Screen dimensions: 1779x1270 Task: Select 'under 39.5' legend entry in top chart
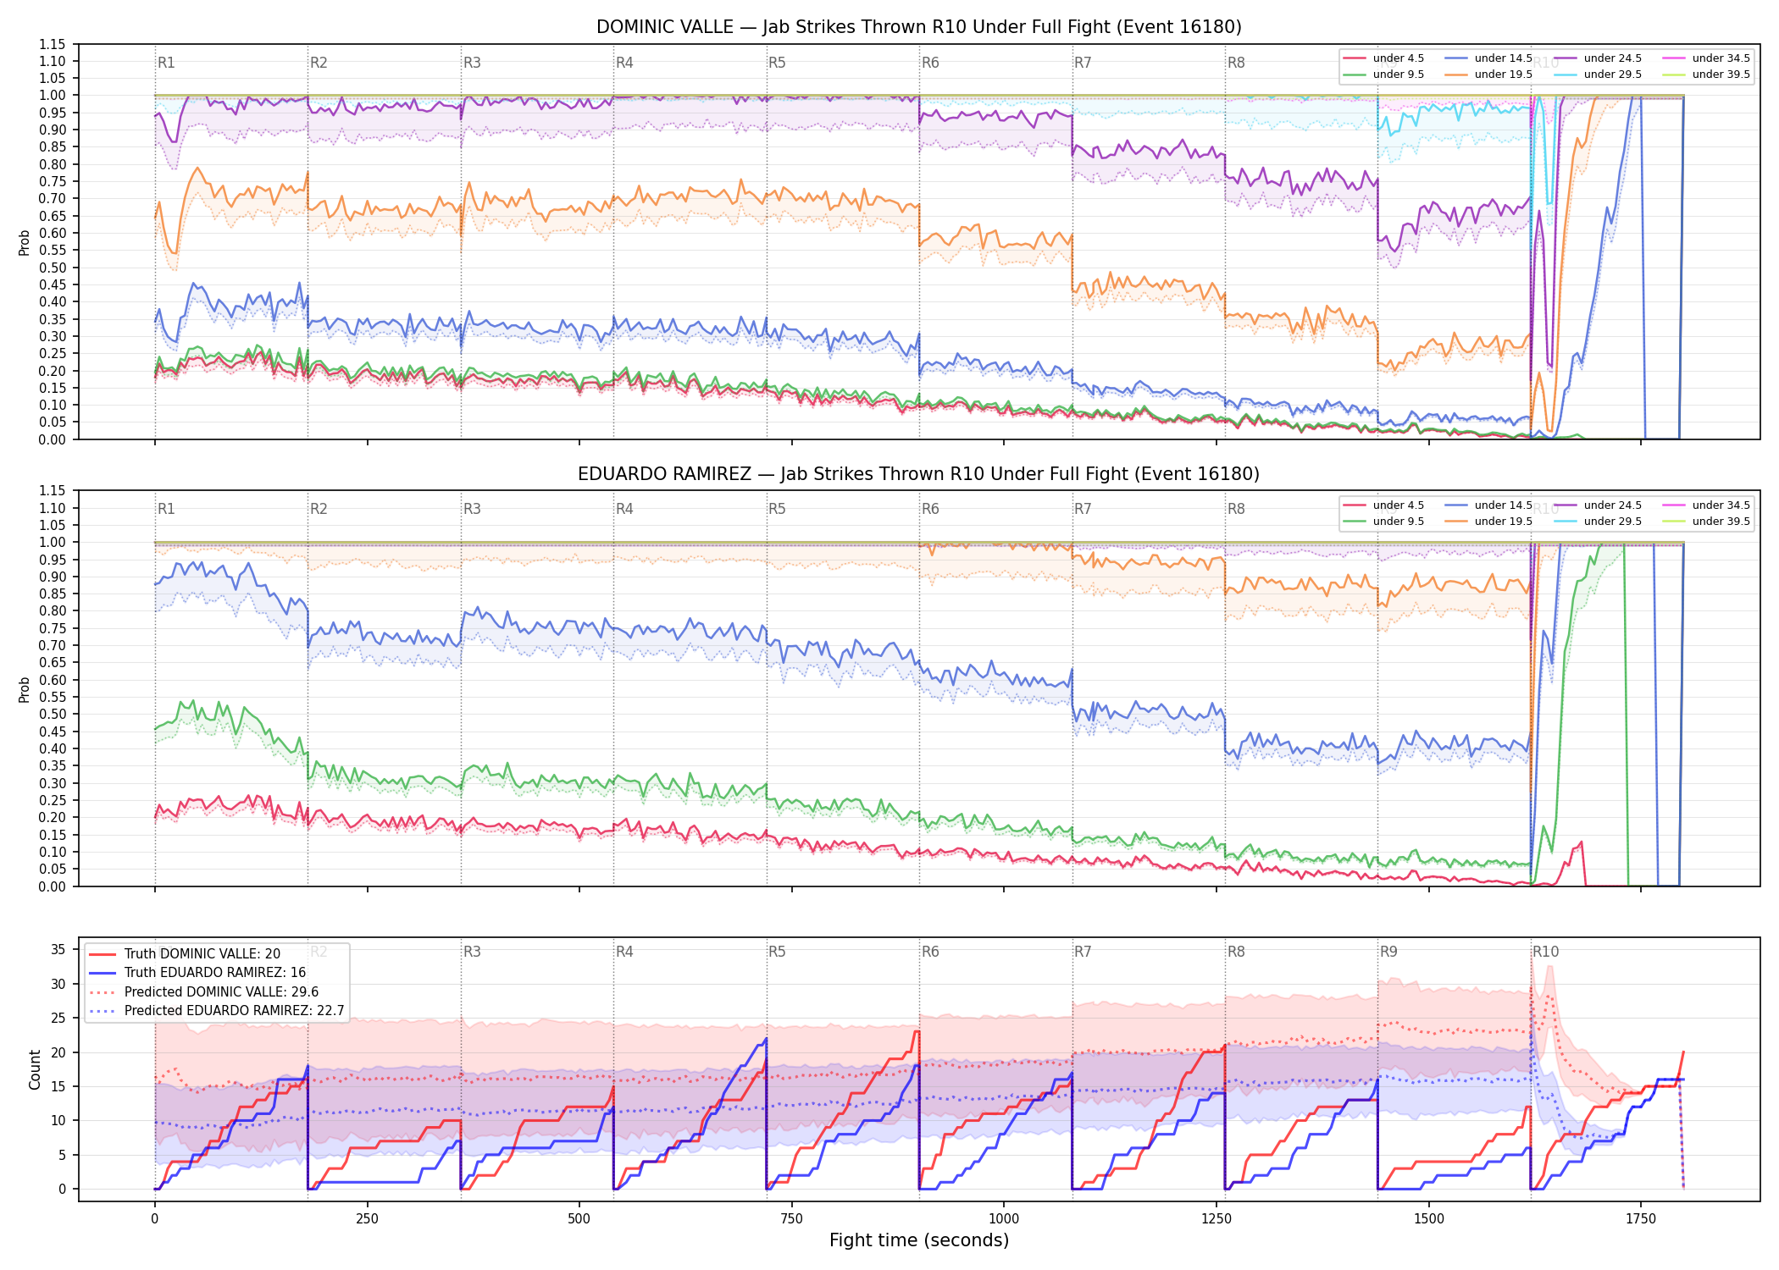[x=1706, y=75]
